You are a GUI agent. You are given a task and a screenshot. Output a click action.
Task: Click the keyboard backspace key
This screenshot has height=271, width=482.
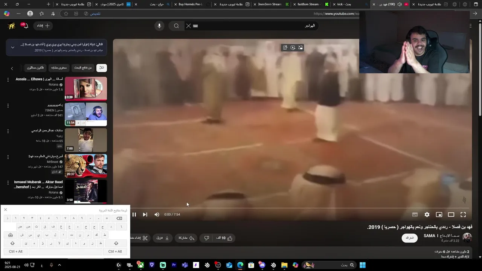[x=119, y=218]
